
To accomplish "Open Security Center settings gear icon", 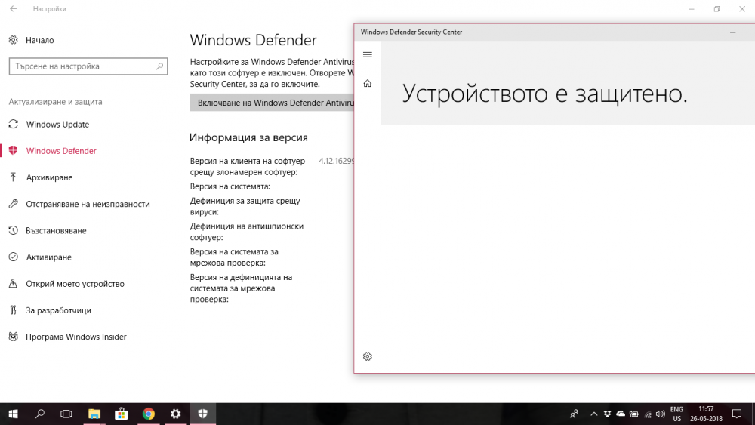I will coord(368,356).
